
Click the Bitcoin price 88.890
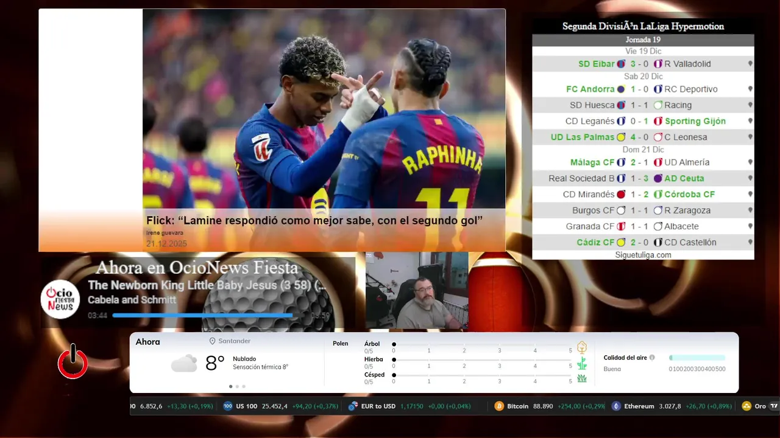(x=543, y=406)
